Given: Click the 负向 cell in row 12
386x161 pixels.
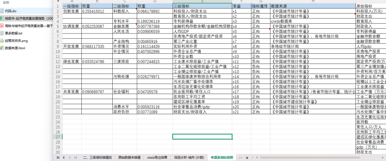Looking at the screenshot, I should (261, 61).
